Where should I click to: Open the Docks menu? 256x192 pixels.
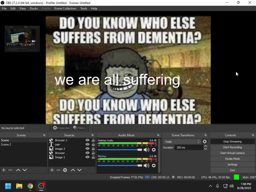coord(34,8)
